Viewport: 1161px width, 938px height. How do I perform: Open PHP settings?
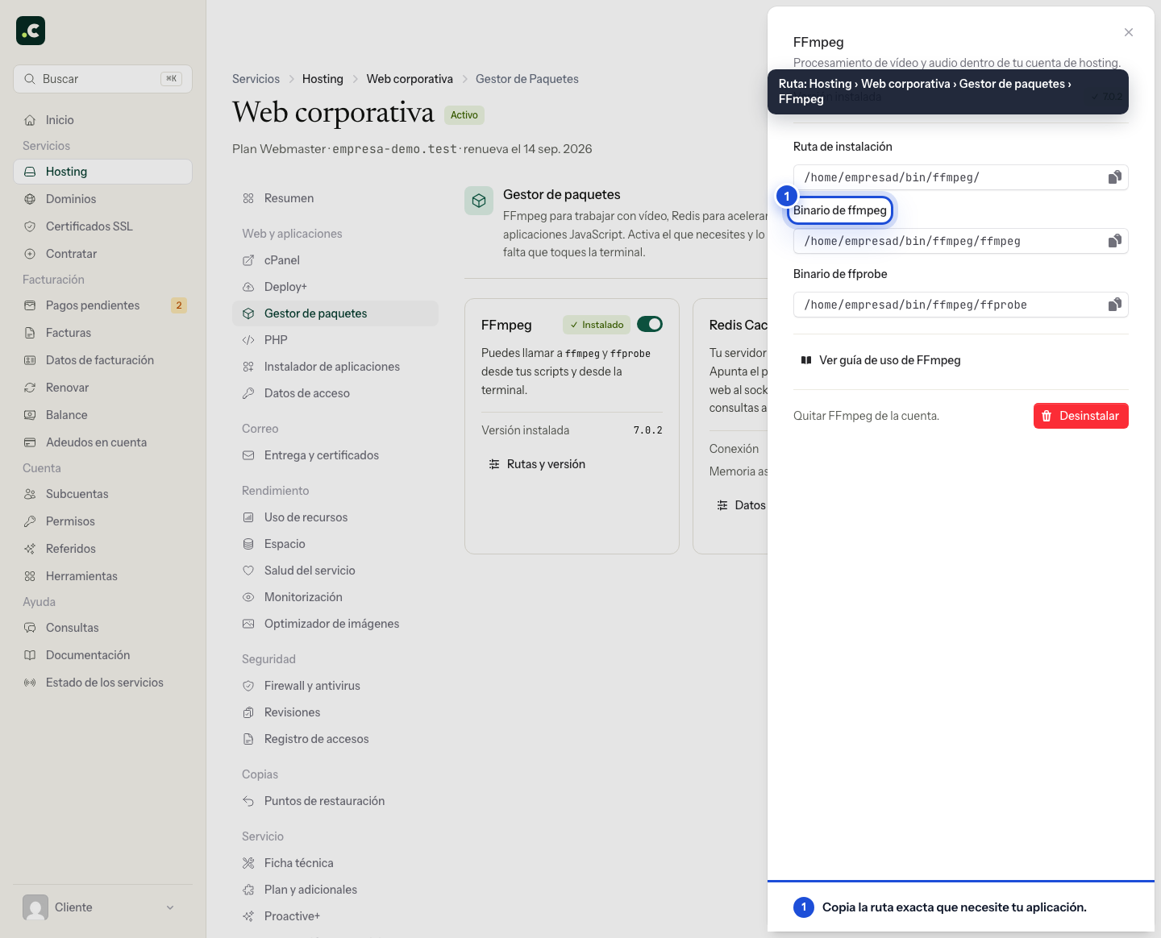pos(335,340)
